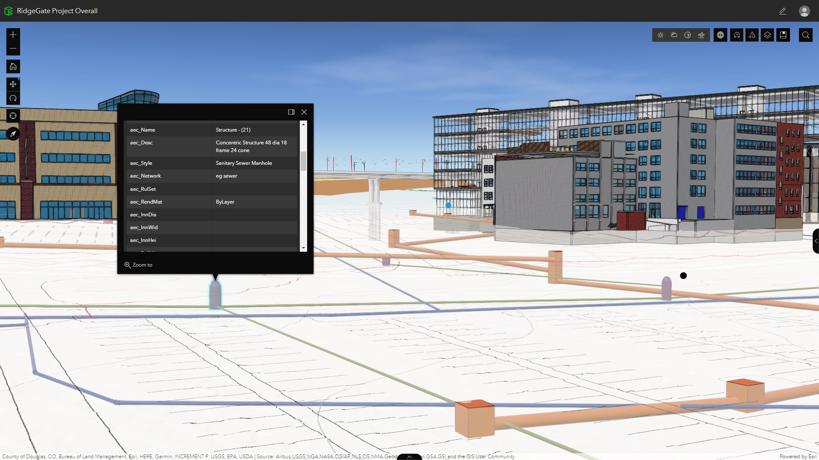Select the pan navigation tool

pos(13,84)
